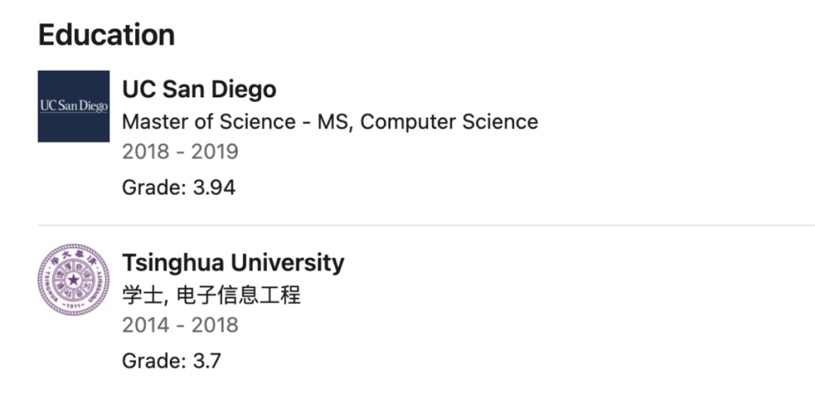Screen dimensions: 815x409
Task: Select the Master of Science degree line
Action: coord(330,121)
